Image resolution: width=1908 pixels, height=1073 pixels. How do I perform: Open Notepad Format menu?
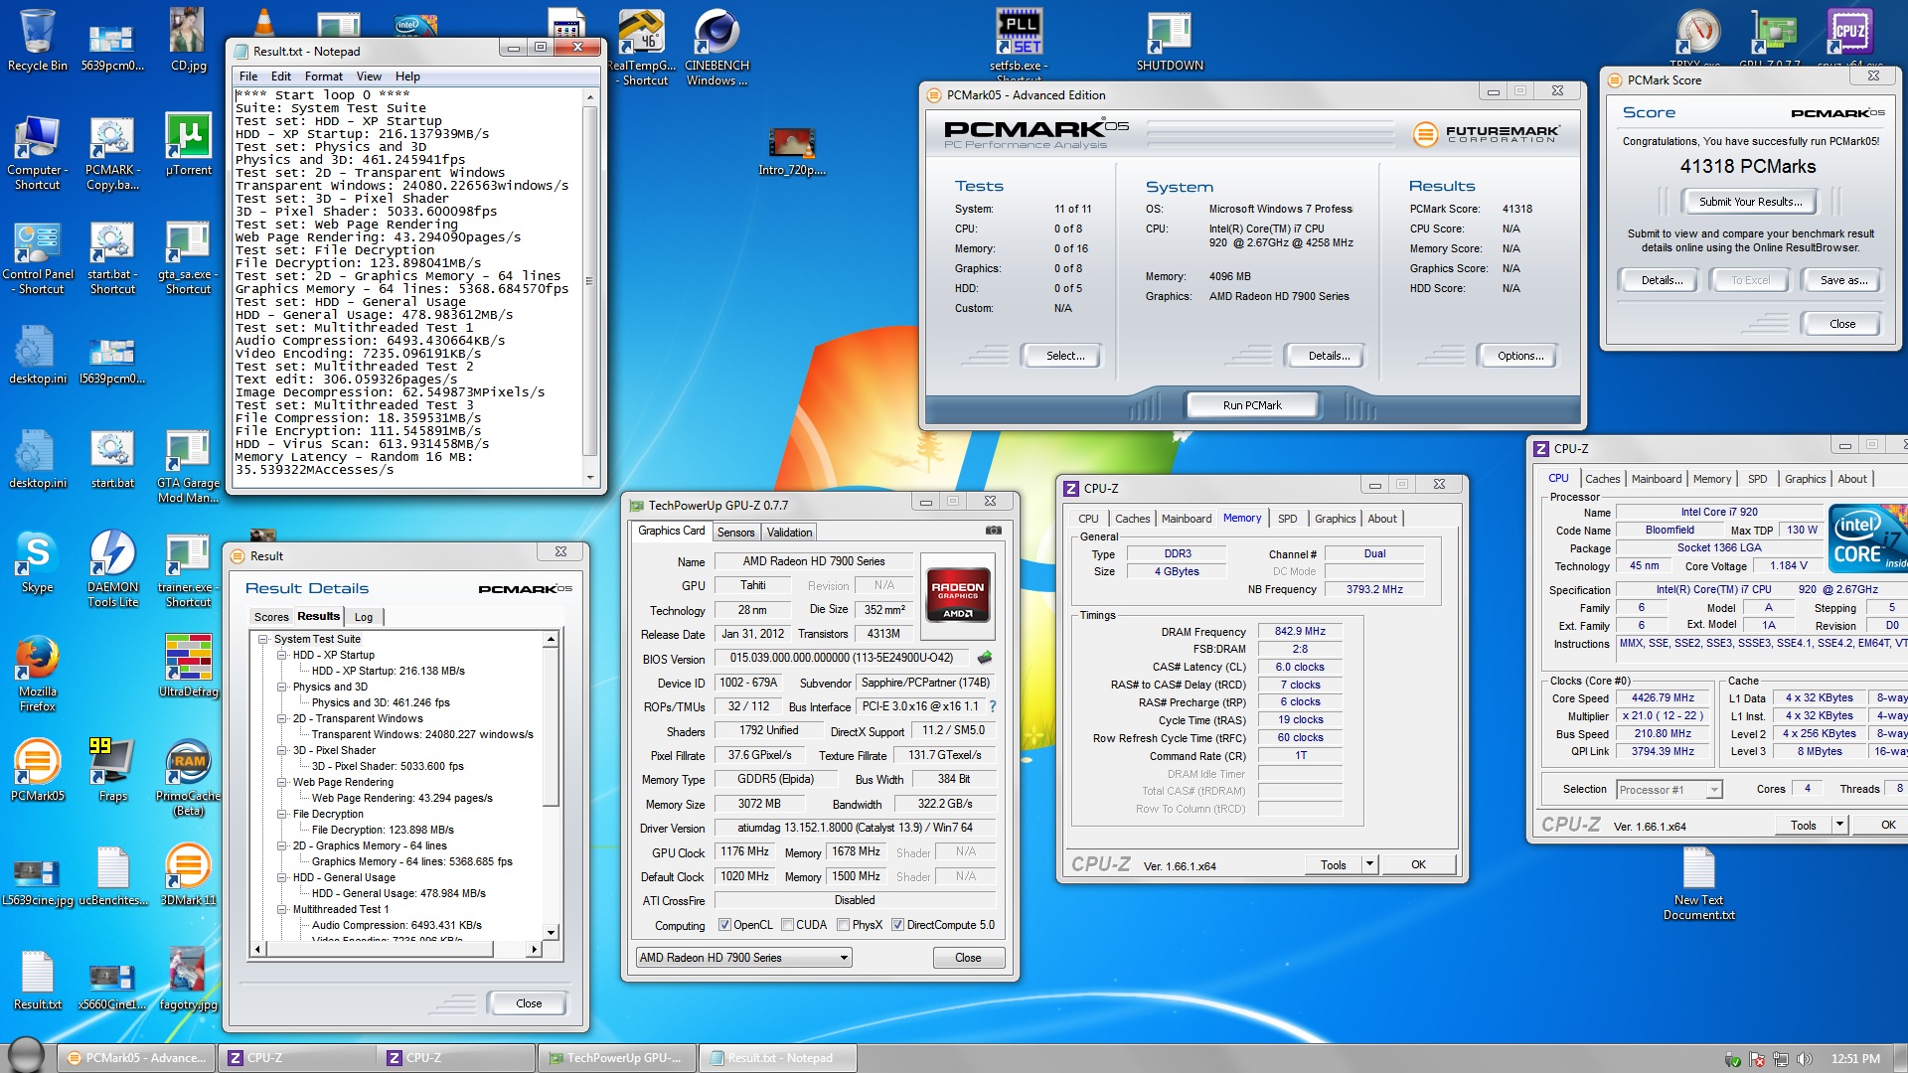(x=323, y=77)
